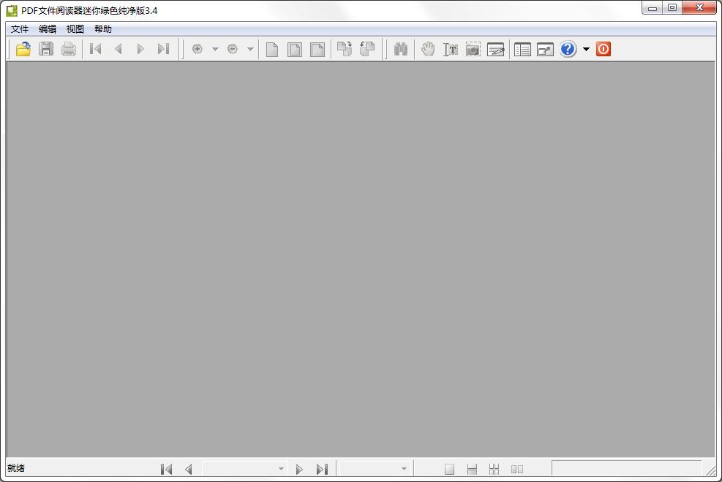Expand the zoom in dropdown arrow
Image resolution: width=722 pixels, height=482 pixels.
[215, 49]
